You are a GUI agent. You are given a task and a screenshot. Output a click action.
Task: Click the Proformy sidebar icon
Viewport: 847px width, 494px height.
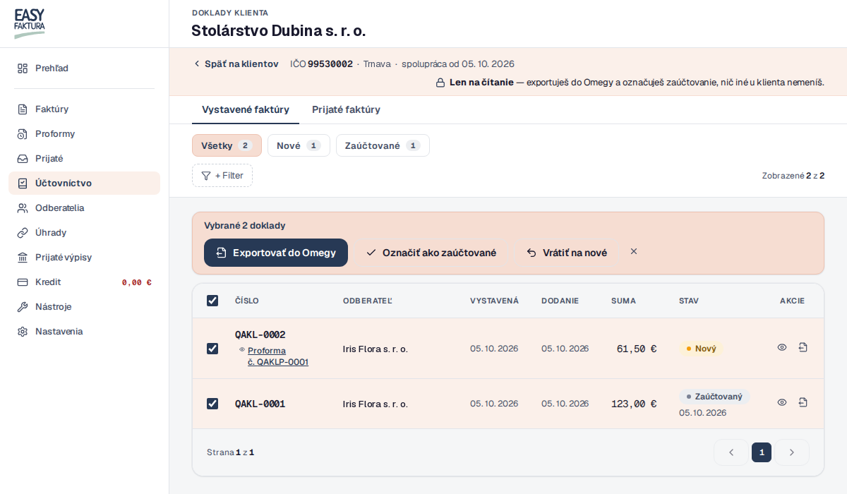[x=23, y=134]
